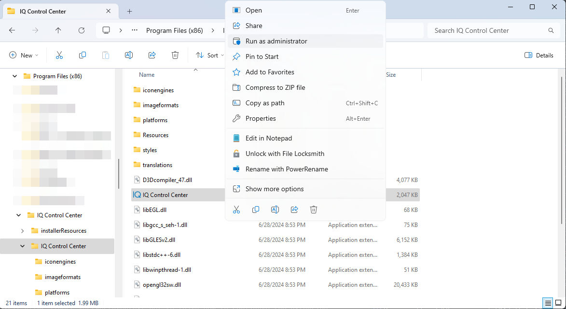566x309 pixels.
Task: Open a new Explorer tab
Action: (130, 11)
